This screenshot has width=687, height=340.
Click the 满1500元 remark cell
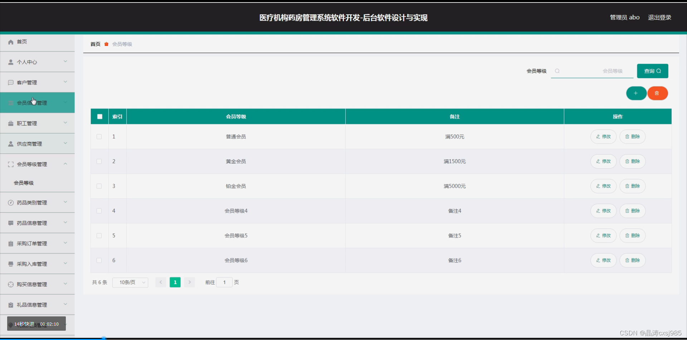point(455,161)
